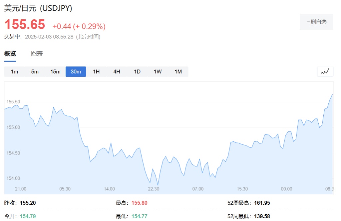Click the 美元/日元 (USDJPY) title
Image resolution: width=341 pixels, height=221 pixels.
pos(38,8)
